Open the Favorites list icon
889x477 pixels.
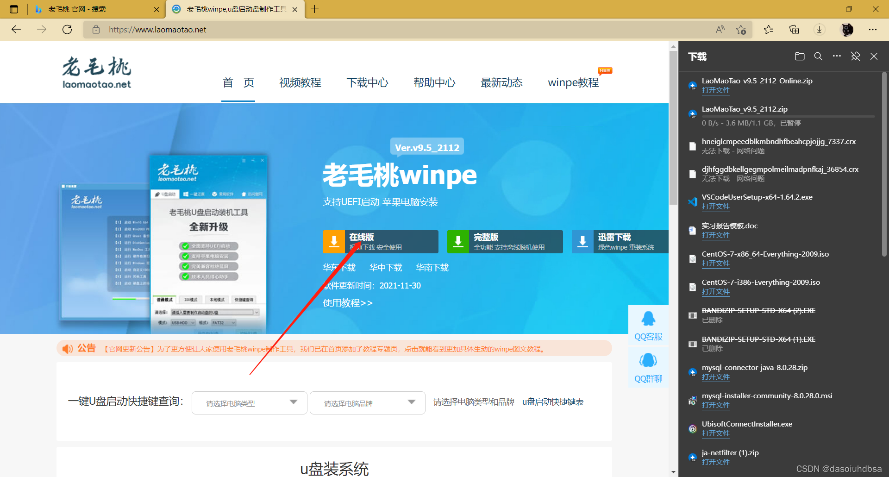[x=769, y=30]
